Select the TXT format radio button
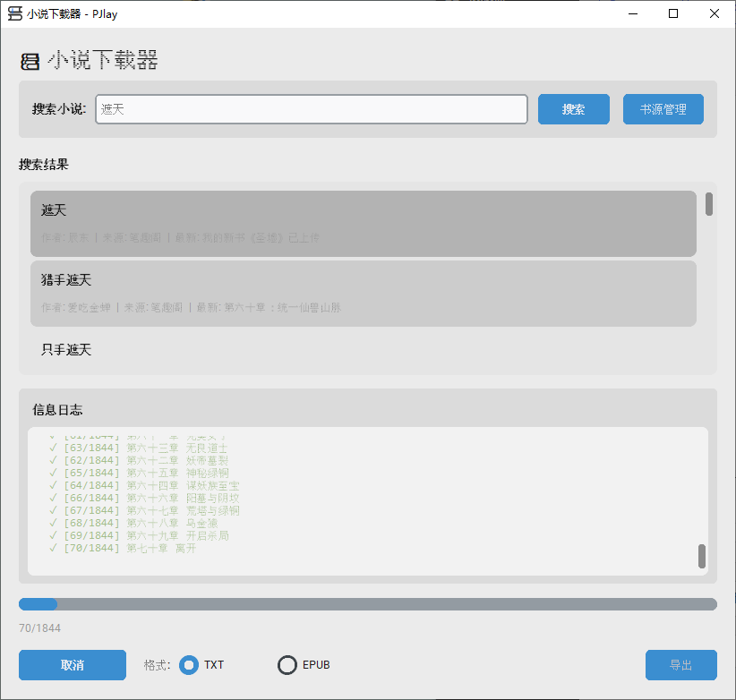 pyautogui.click(x=189, y=665)
